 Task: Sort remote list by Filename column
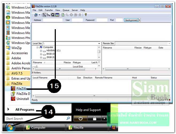[x=107, y=48]
